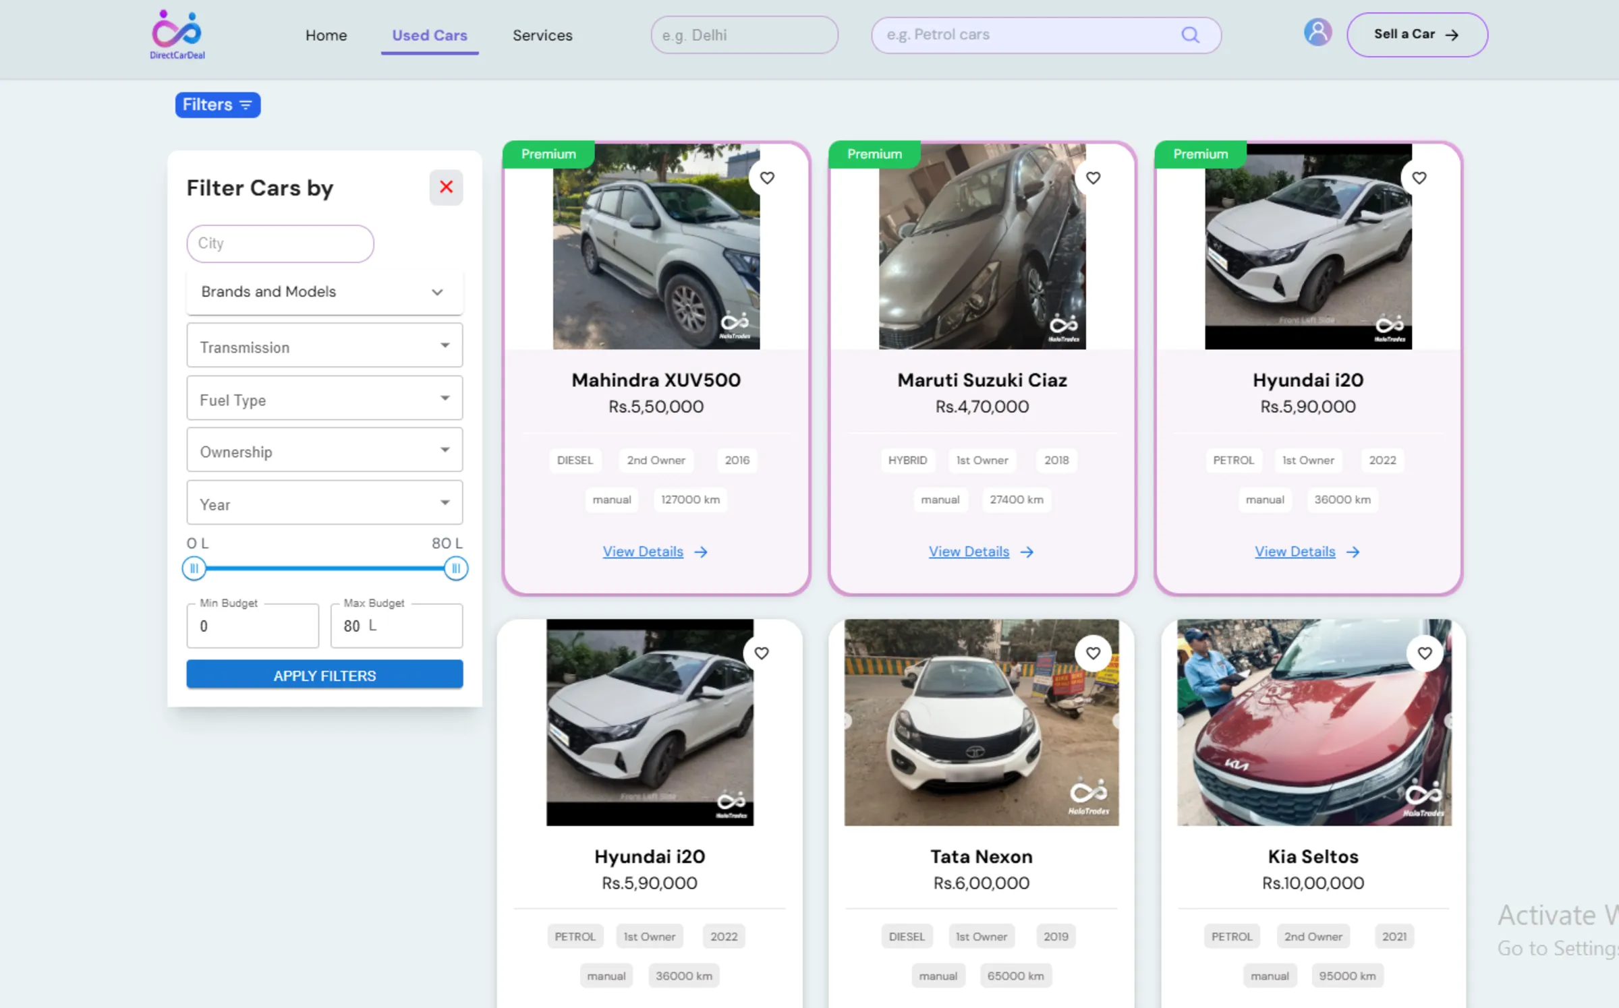Viewport: 1619px width, 1008px height.
Task: Click the HYBRID tag on Ciaz card
Action: [x=907, y=461]
